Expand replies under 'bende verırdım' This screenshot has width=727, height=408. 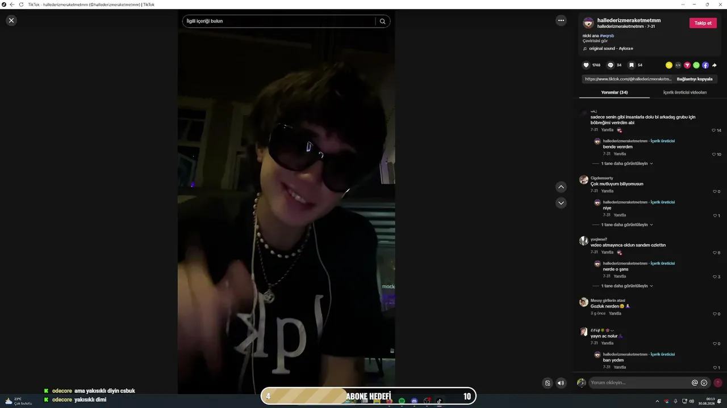click(x=626, y=164)
